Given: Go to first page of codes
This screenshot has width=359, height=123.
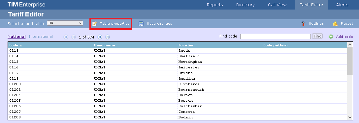Looking at the screenshot, I should (x=66, y=37).
